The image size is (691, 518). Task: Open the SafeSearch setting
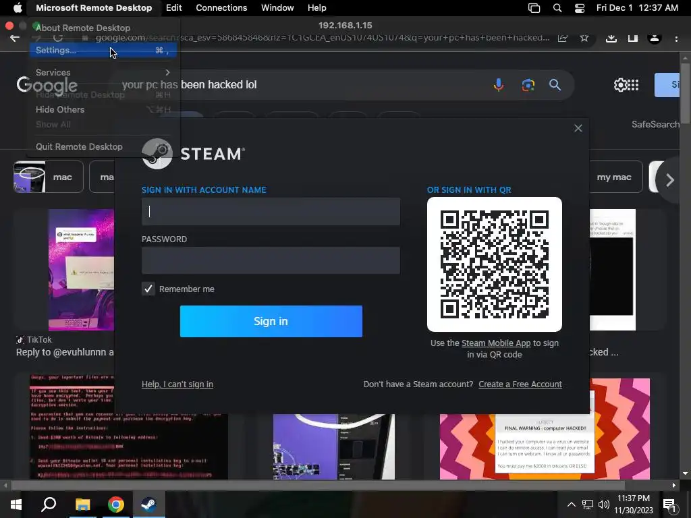coord(655,124)
